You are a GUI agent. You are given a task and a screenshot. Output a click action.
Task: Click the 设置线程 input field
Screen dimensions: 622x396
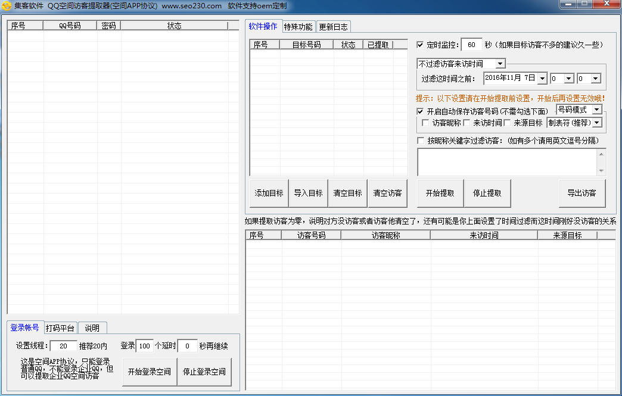pyautogui.click(x=63, y=346)
